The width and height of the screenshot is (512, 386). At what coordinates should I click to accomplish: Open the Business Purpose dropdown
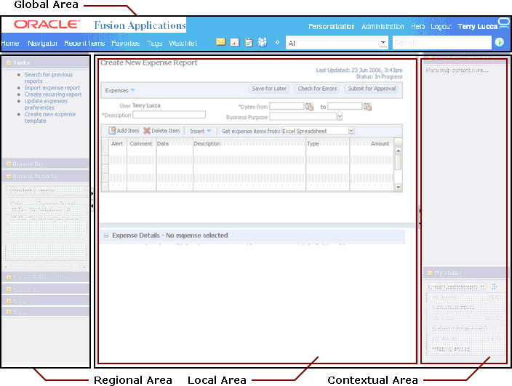(x=340, y=116)
